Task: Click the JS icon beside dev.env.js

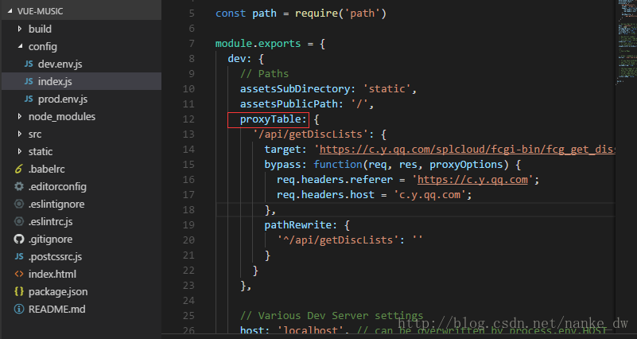Action: click(29, 64)
